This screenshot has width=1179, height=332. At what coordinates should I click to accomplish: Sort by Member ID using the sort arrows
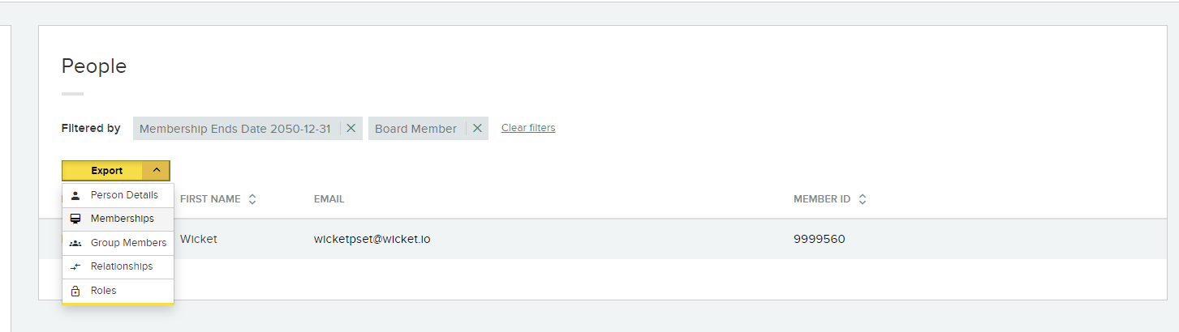[x=863, y=199]
